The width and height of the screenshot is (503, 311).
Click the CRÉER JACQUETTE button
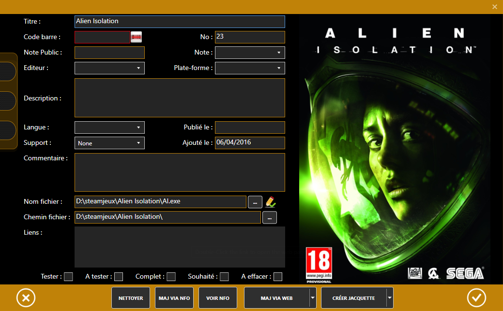click(354, 298)
